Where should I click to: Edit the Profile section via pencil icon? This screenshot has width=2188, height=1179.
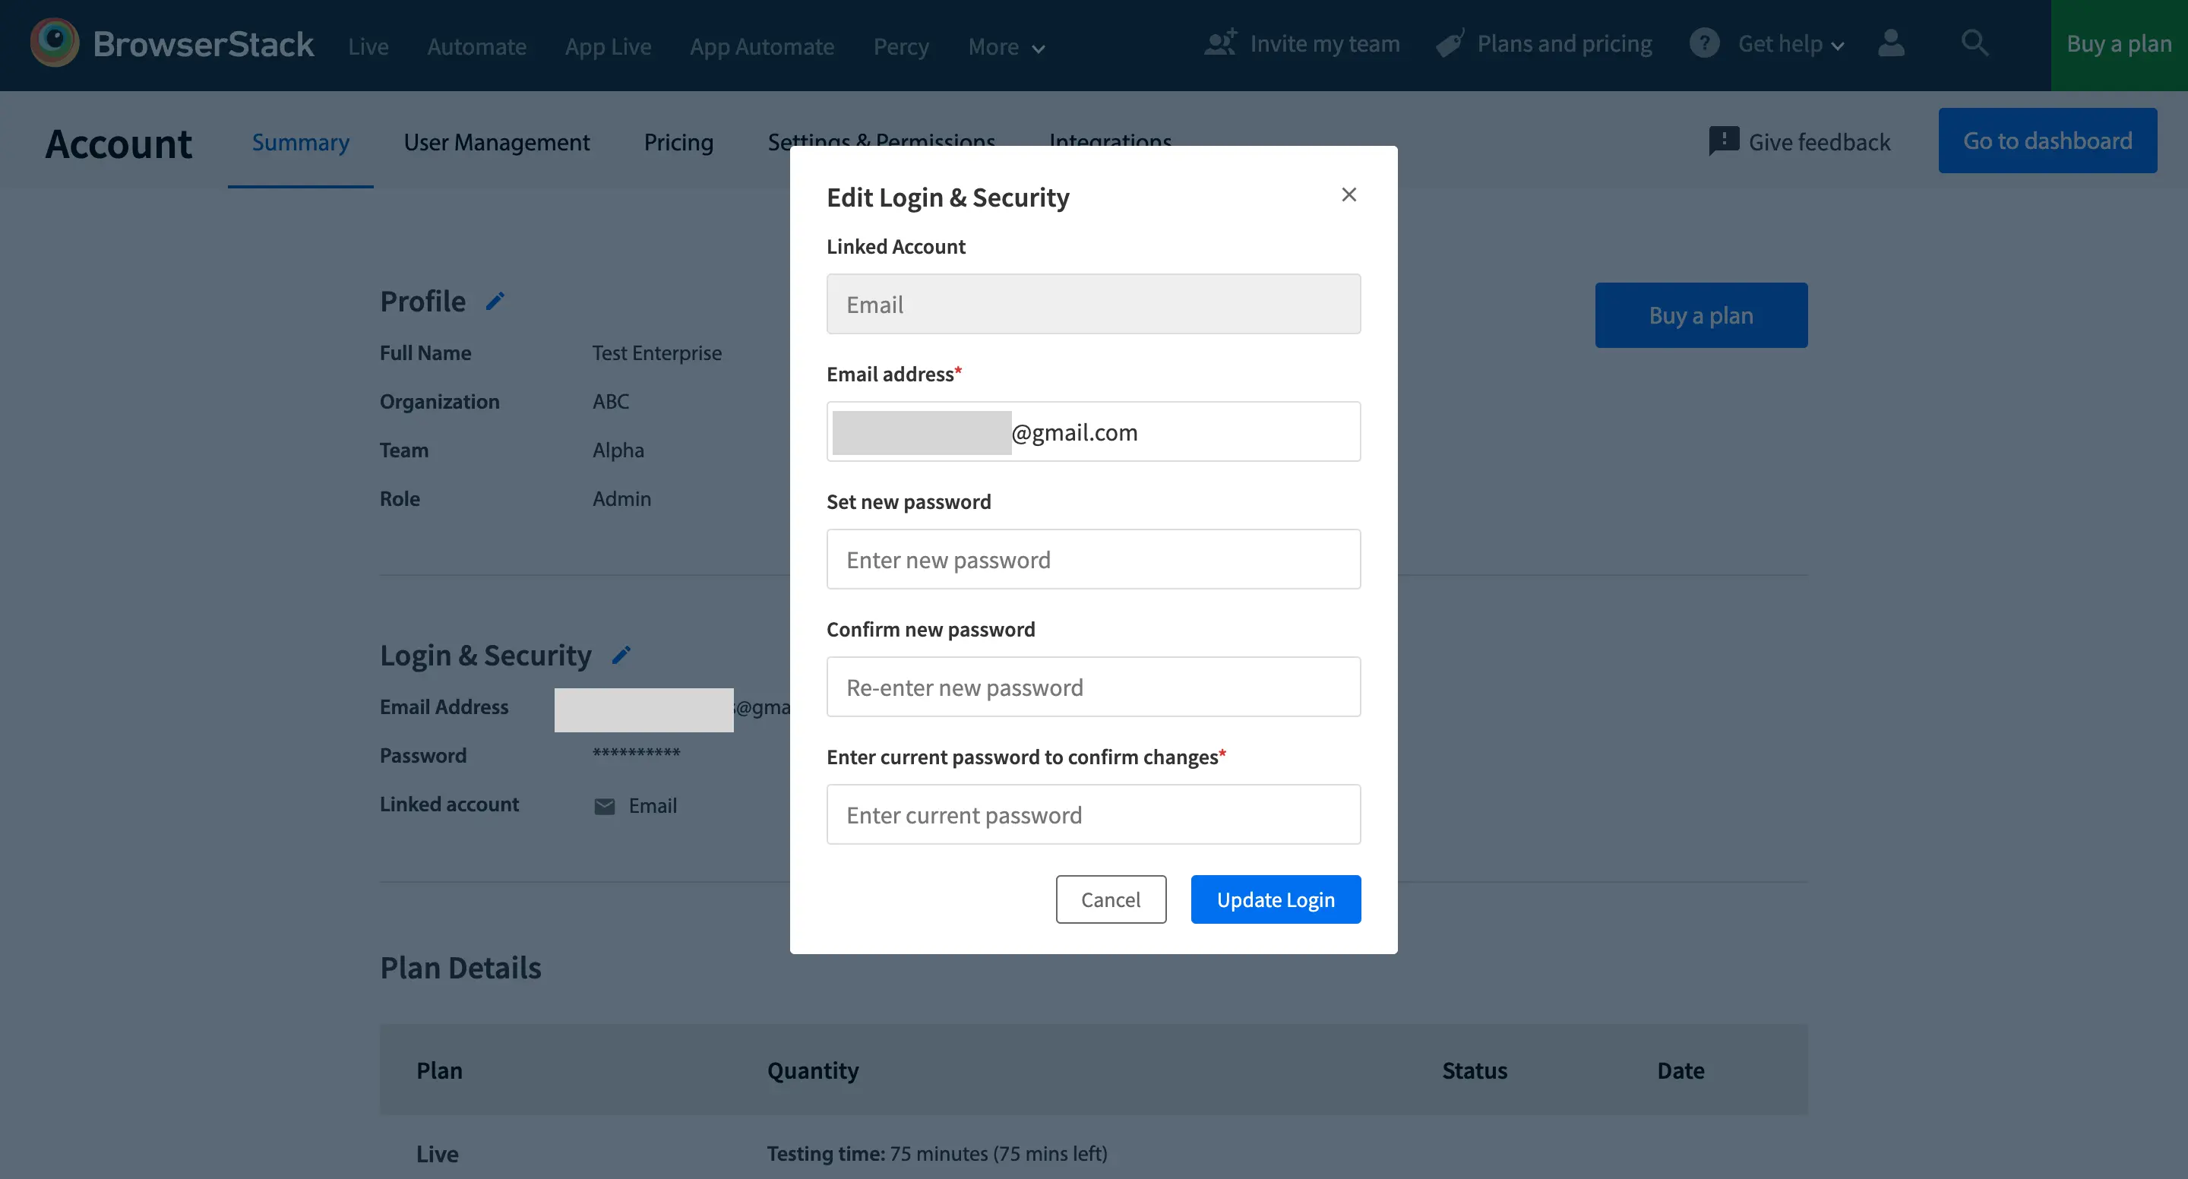point(495,301)
